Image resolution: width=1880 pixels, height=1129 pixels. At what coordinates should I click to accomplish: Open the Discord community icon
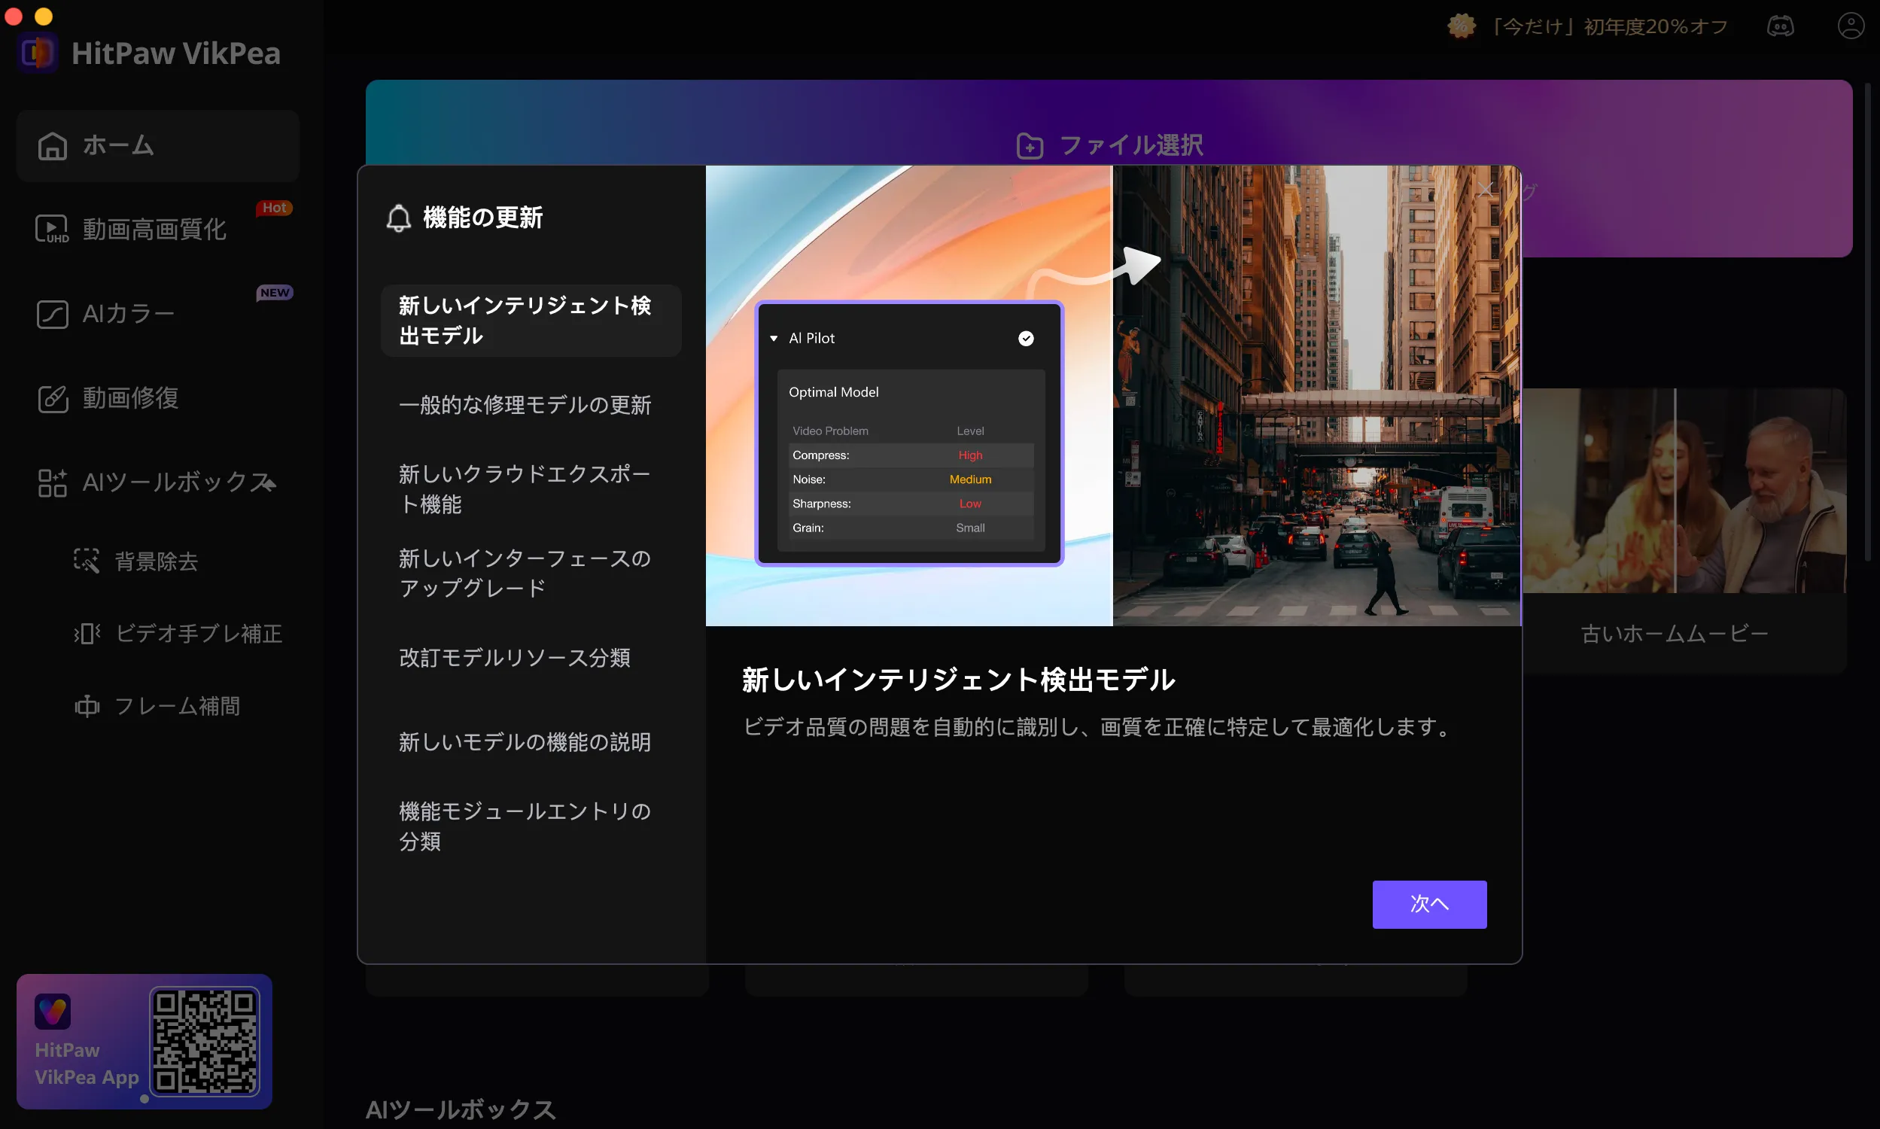[1780, 26]
